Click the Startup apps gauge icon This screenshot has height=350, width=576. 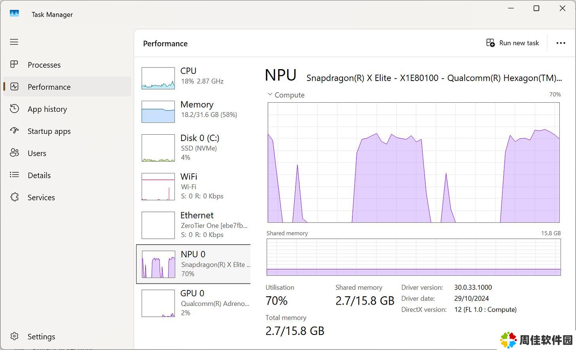14,130
